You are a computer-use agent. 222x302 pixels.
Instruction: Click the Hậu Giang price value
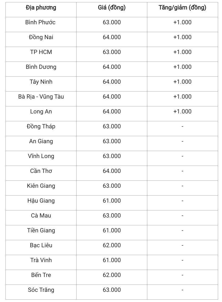click(112, 201)
